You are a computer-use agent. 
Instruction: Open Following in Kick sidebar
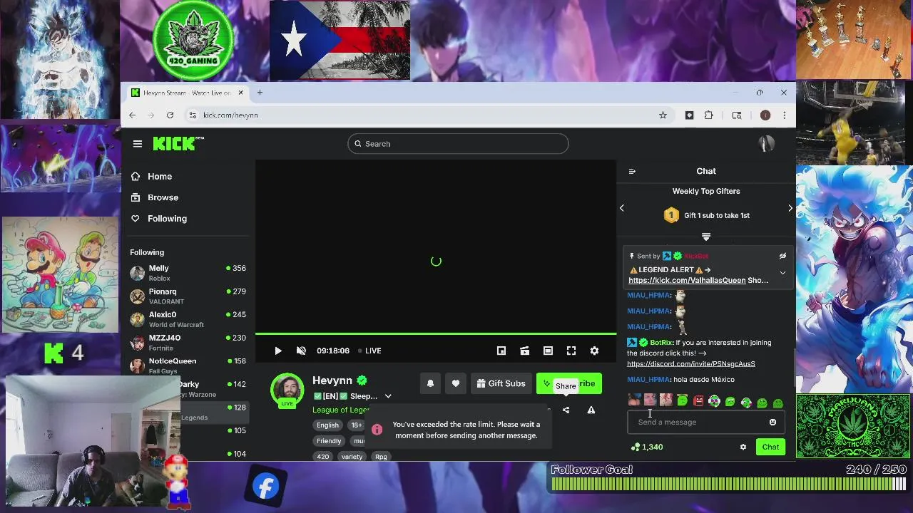click(x=158, y=219)
